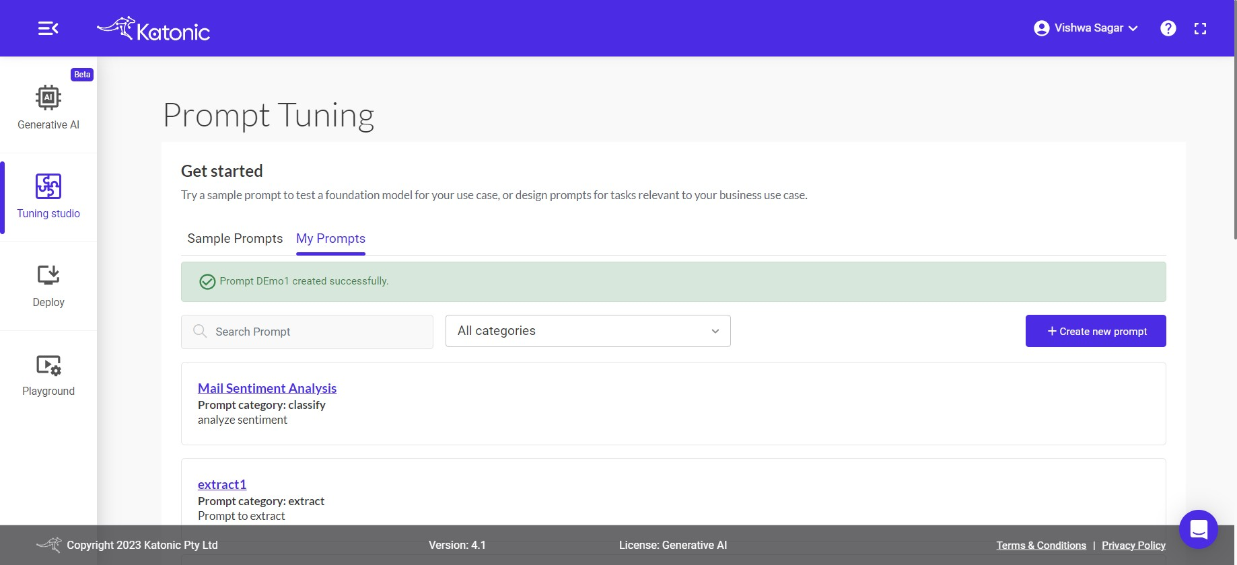Click the green success checkmark icon
1237x565 pixels.
(x=207, y=282)
